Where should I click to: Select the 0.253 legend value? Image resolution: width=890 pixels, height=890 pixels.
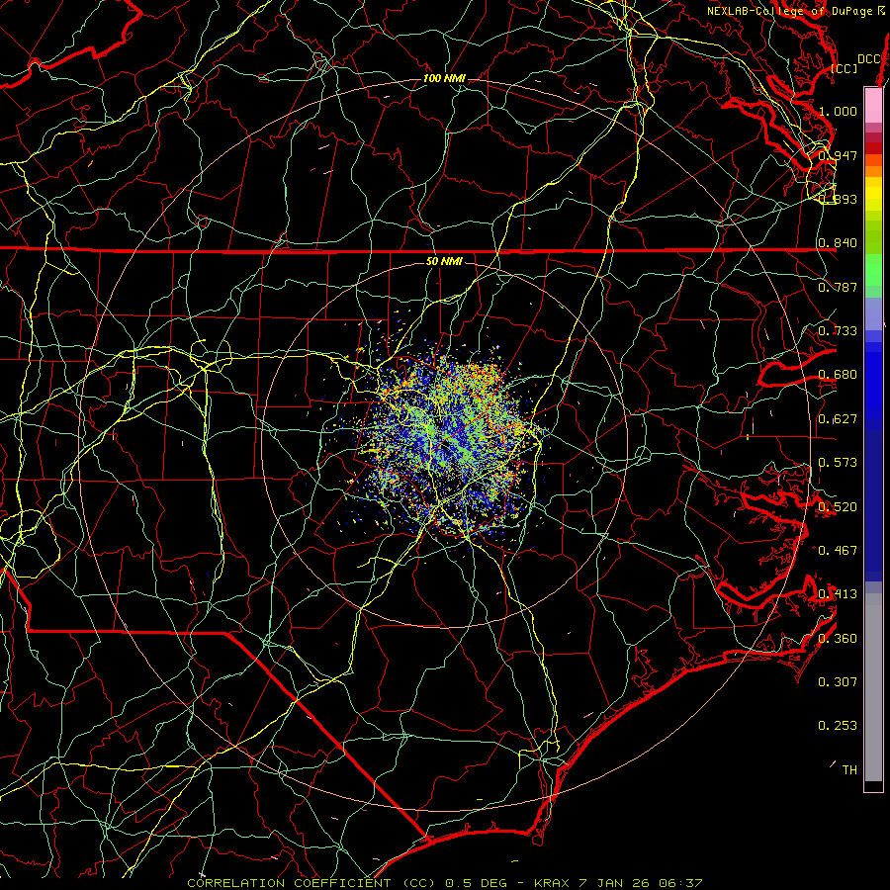click(x=838, y=726)
